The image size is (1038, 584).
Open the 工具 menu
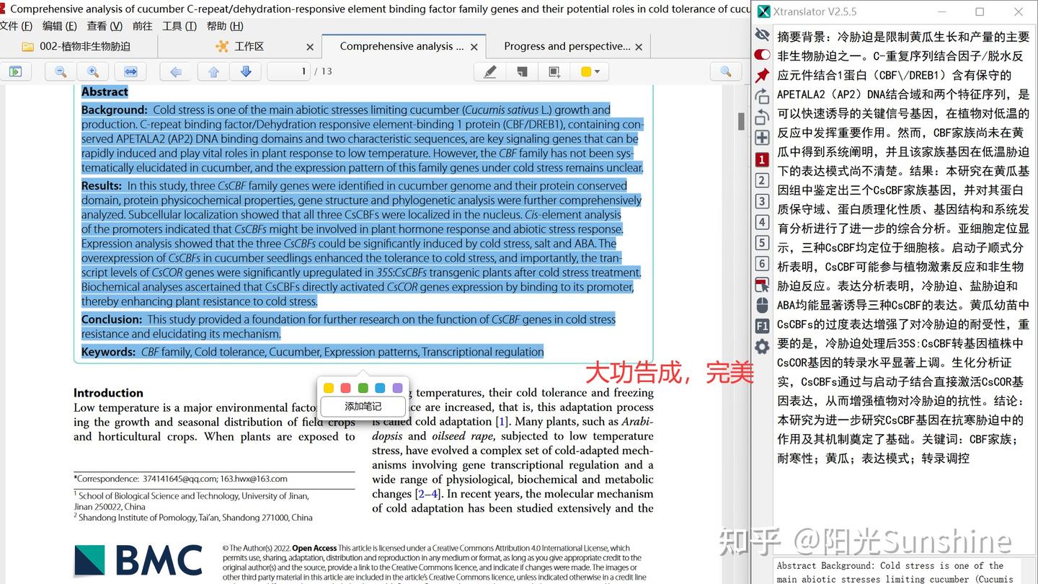179,26
